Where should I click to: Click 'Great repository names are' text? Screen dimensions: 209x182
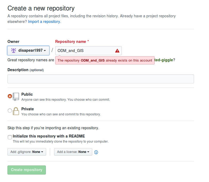31,60
